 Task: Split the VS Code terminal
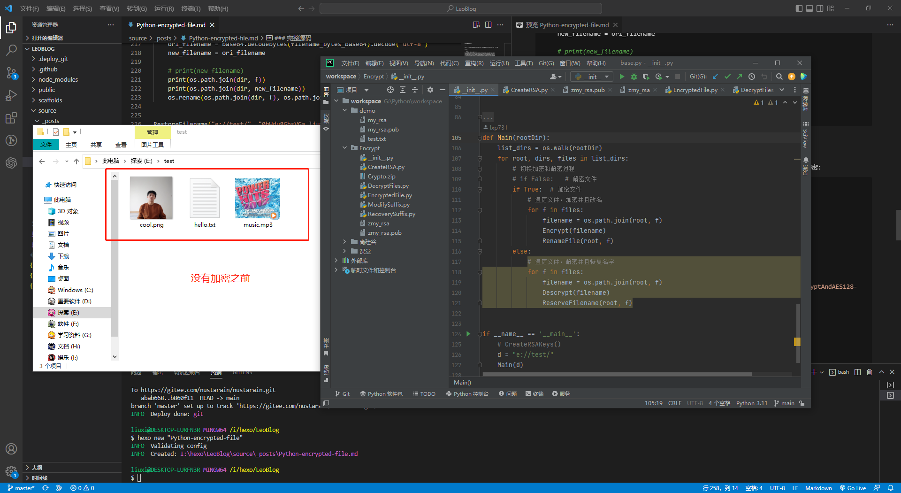point(857,372)
